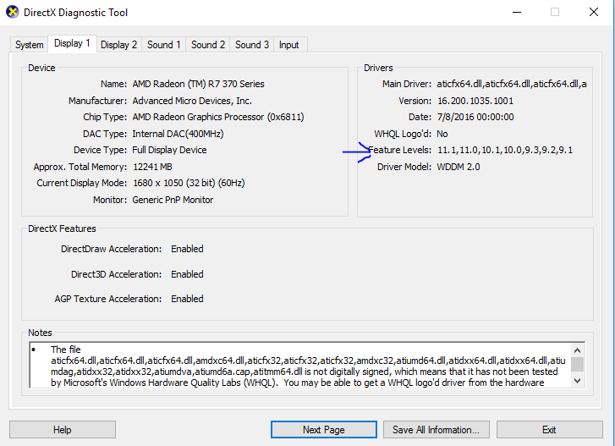This screenshot has width=615, height=446.
Task: Click driver date '7/8/2016 00:00:00'
Action: (x=475, y=117)
